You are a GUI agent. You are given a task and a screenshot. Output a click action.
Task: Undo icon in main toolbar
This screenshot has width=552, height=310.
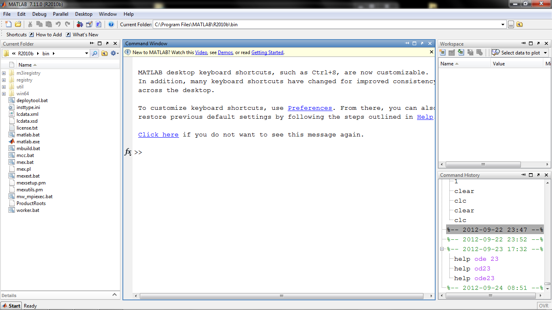point(58,24)
